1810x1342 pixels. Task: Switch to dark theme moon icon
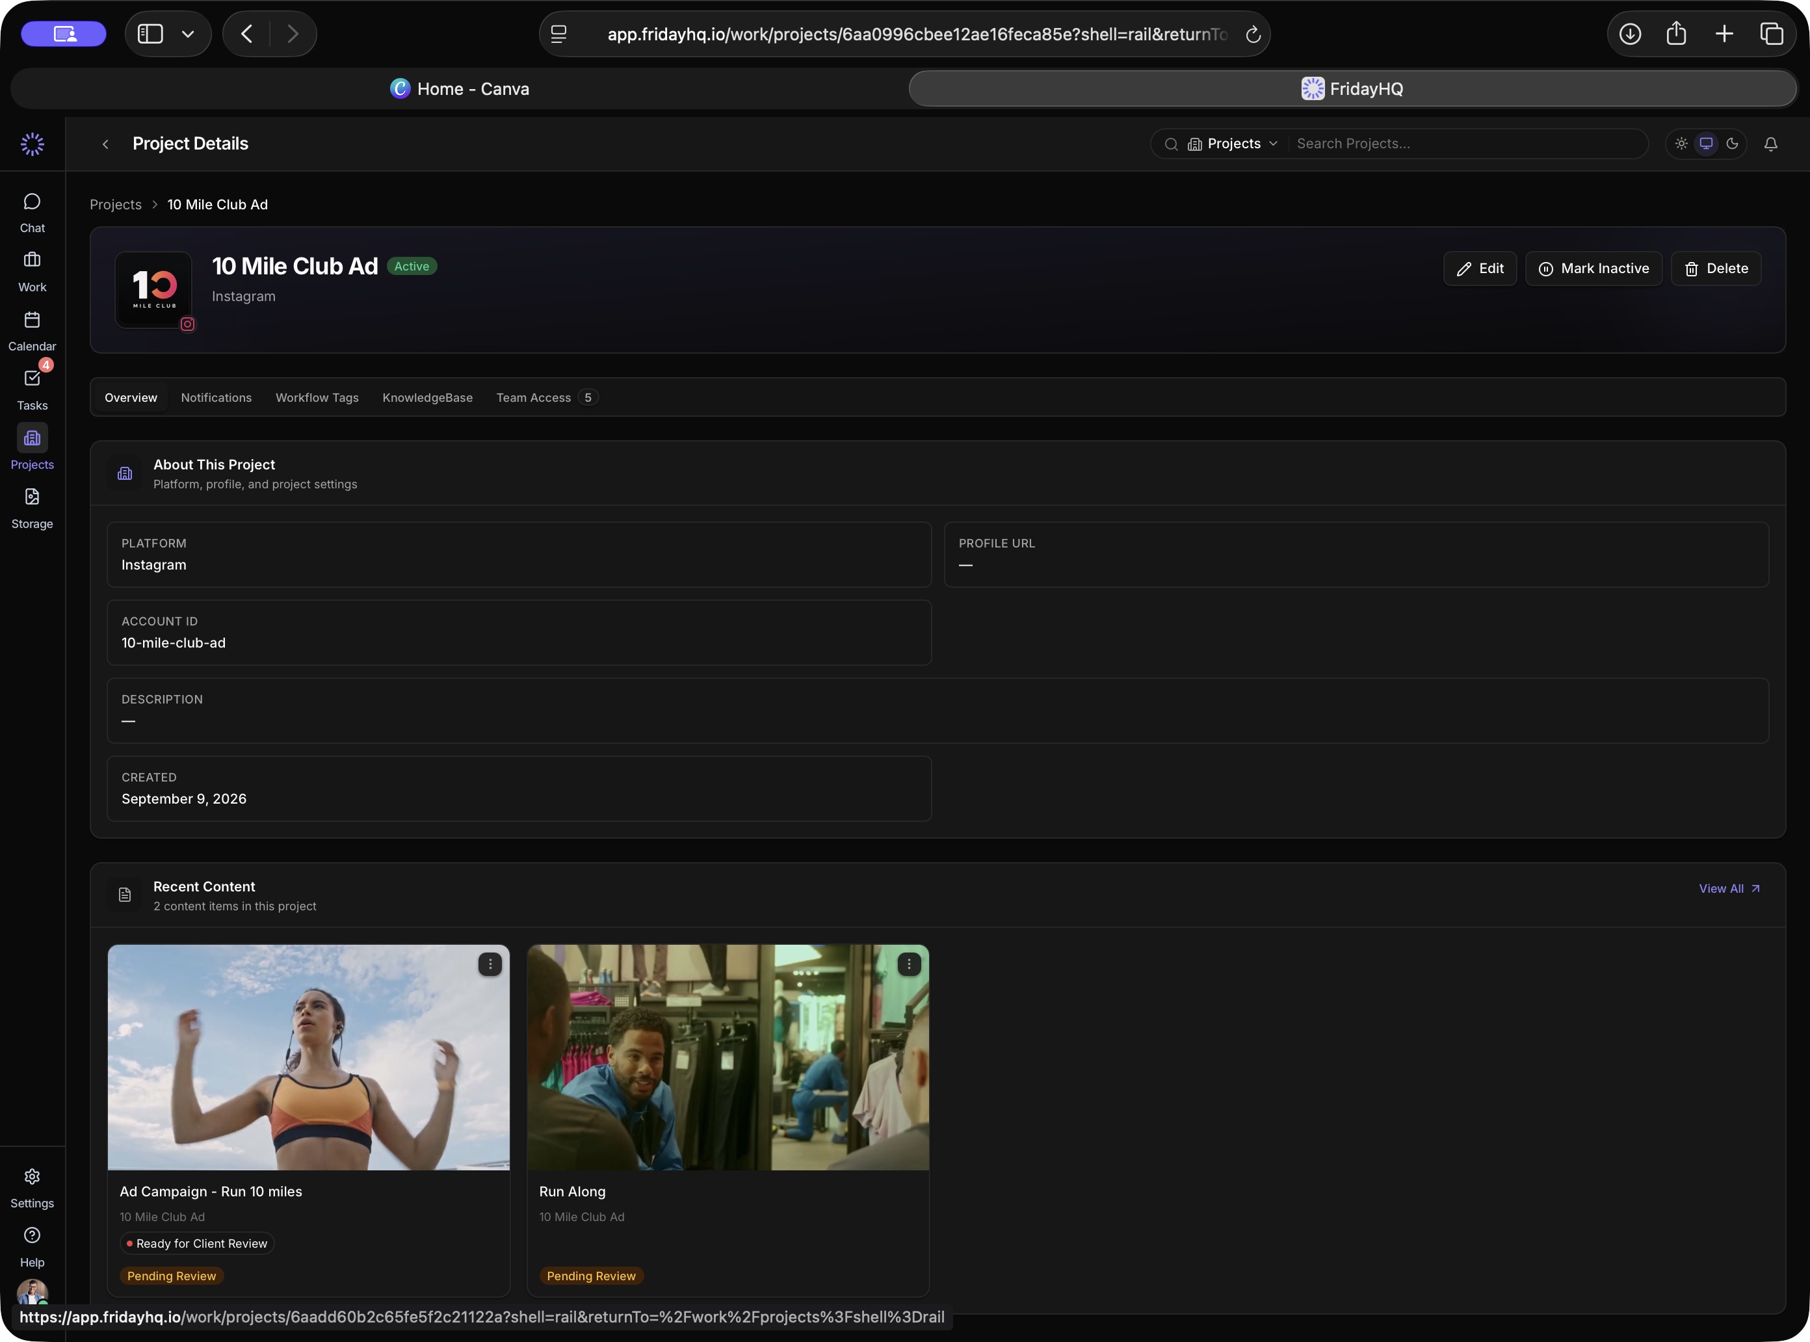[x=1732, y=144]
